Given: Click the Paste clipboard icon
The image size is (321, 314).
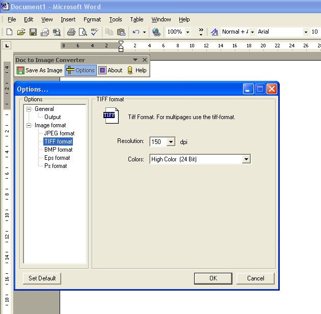Looking at the screenshot, I should [x=121, y=32].
